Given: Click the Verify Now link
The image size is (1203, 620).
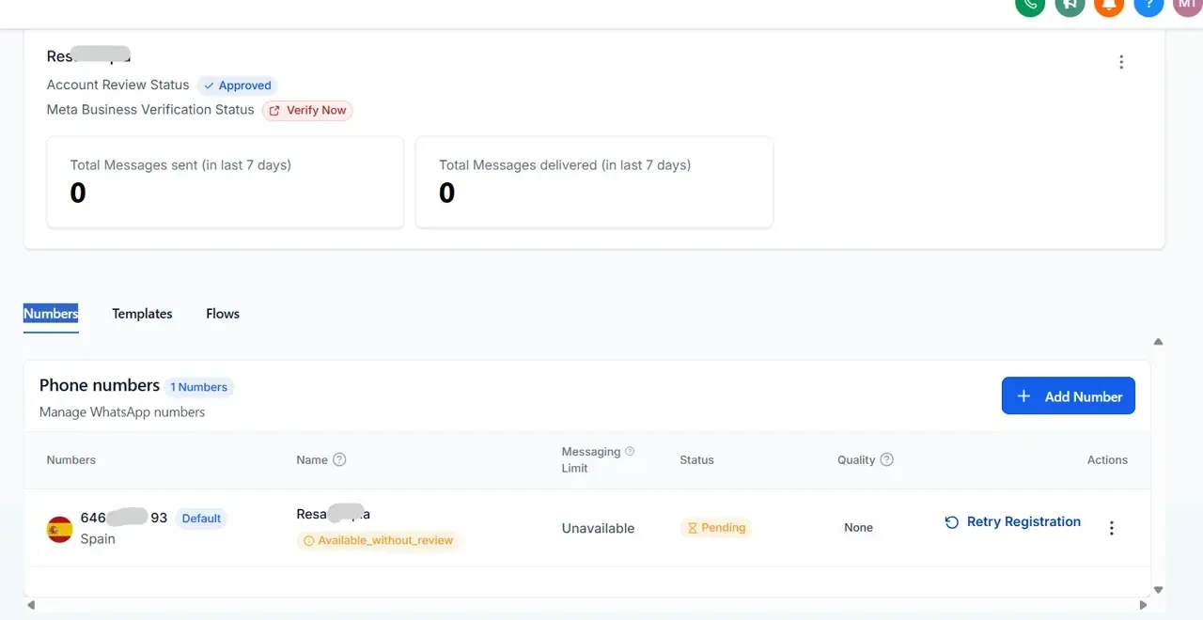Looking at the screenshot, I should click(x=307, y=110).
